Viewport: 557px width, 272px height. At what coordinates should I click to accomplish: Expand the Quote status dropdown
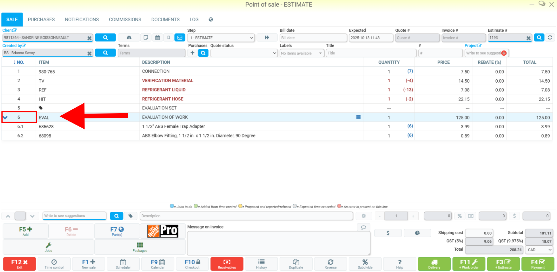pos(244,53)
